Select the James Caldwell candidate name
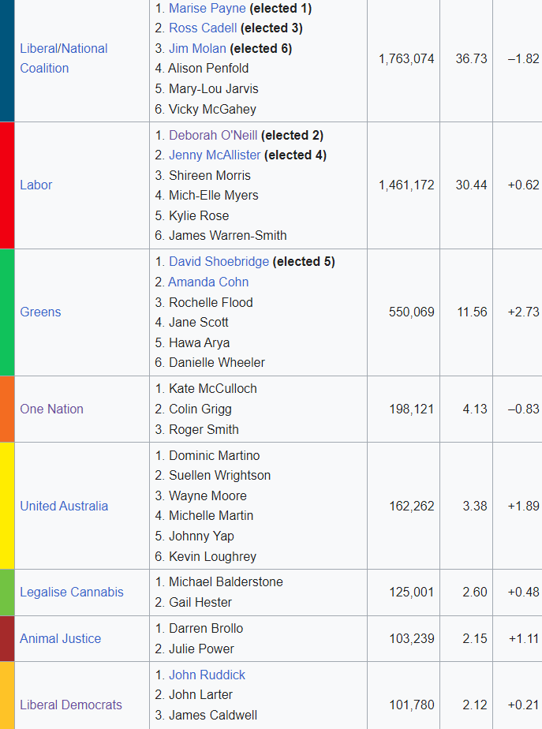 (x=213, y=715)
